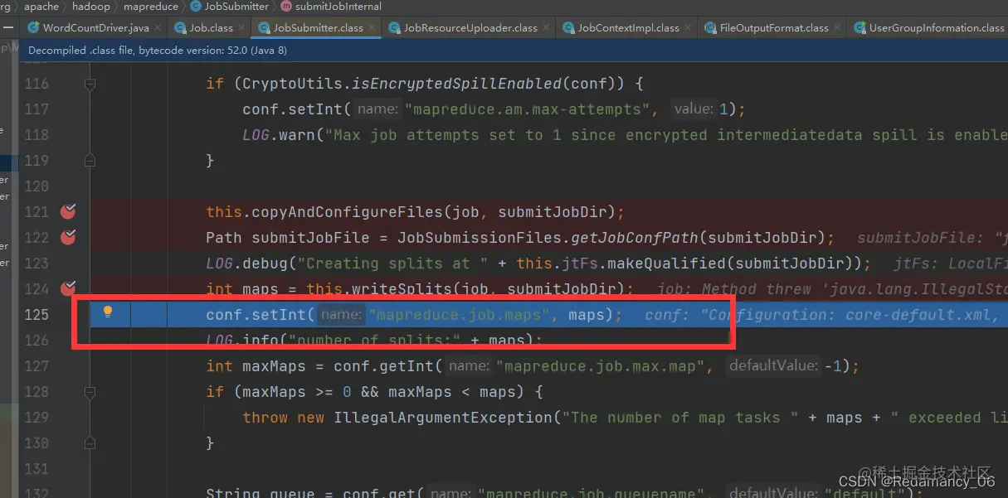This screenshot has height=498, width=1008.
Task: Click line number 127 in the gutter
Action: pos(37,366)
